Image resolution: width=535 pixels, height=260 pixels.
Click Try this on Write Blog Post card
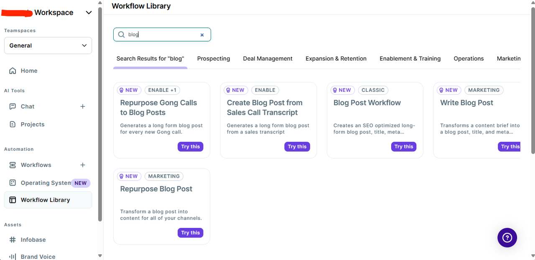pos(510,146)
